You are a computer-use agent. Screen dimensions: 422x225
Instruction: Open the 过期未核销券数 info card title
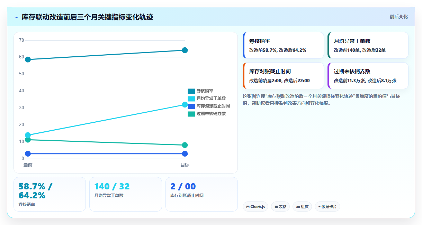(352, 71)
